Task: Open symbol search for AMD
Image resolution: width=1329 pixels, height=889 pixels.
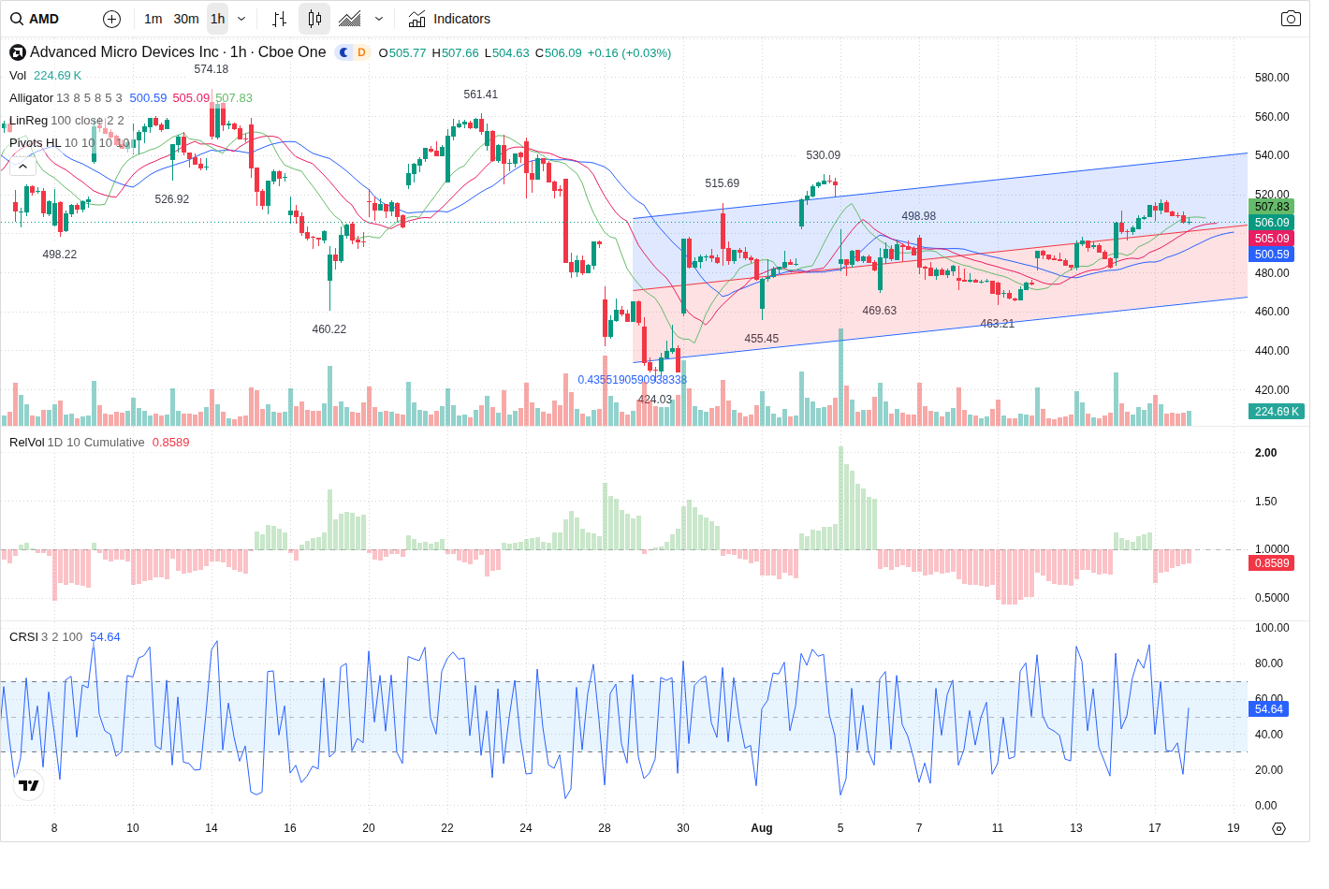Action: [x=36, y=19]
